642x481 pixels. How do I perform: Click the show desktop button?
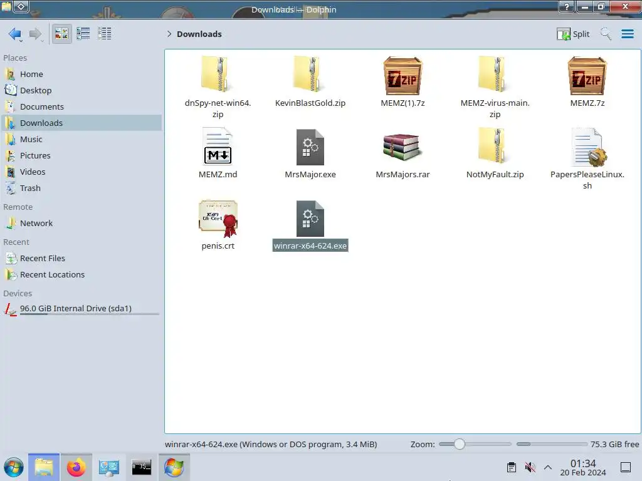626,467
